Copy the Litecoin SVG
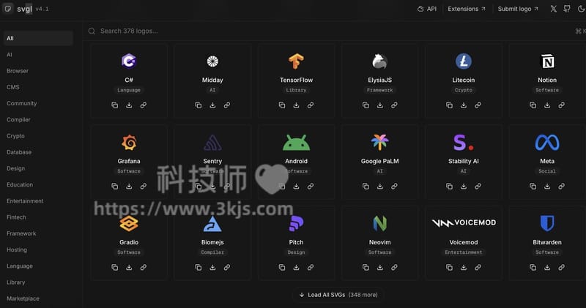The height and width of the screenshot is (308, 586). click(450, 105)
